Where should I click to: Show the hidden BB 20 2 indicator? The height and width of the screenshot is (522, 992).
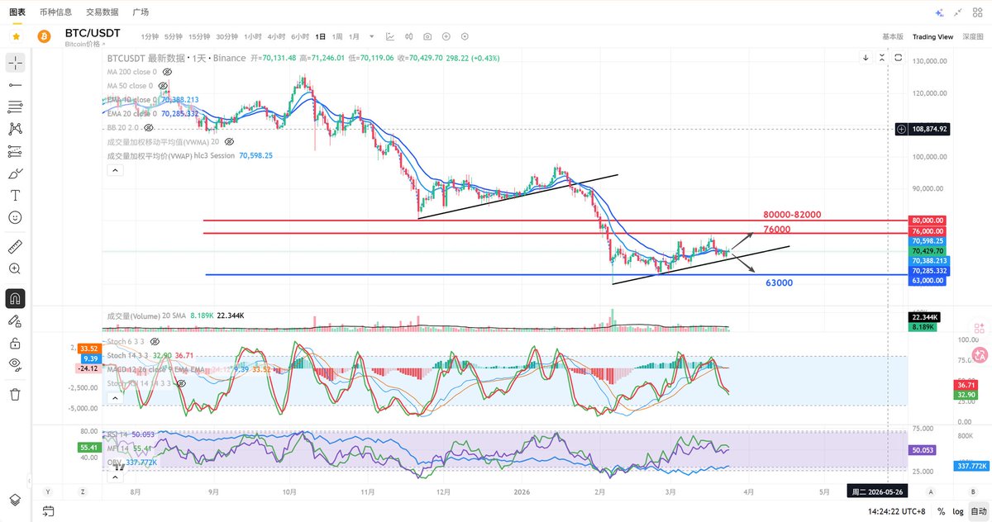(149, 128)
